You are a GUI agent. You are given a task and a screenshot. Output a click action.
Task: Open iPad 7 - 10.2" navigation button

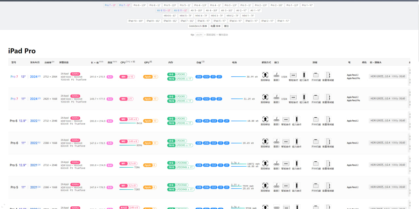[187, 21]
